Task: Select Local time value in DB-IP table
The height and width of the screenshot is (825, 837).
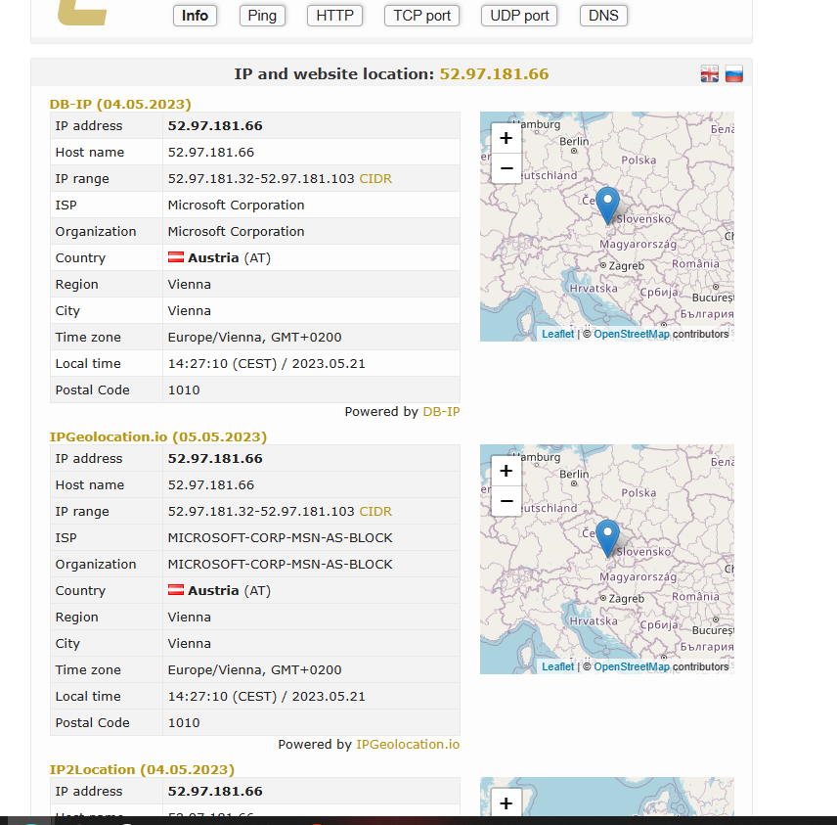Action: (x=266, y=364)
